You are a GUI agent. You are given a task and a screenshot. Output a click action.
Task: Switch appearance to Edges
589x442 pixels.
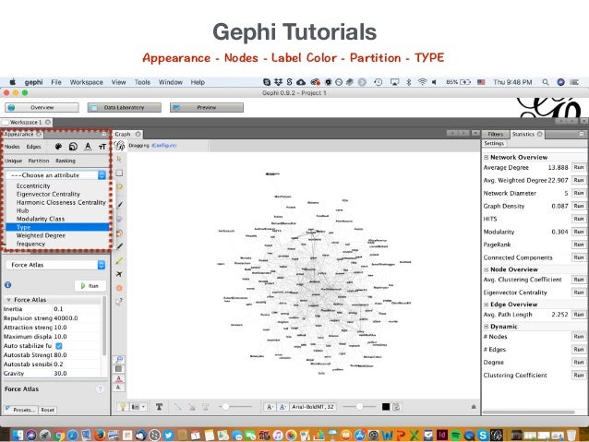[33, 147]
